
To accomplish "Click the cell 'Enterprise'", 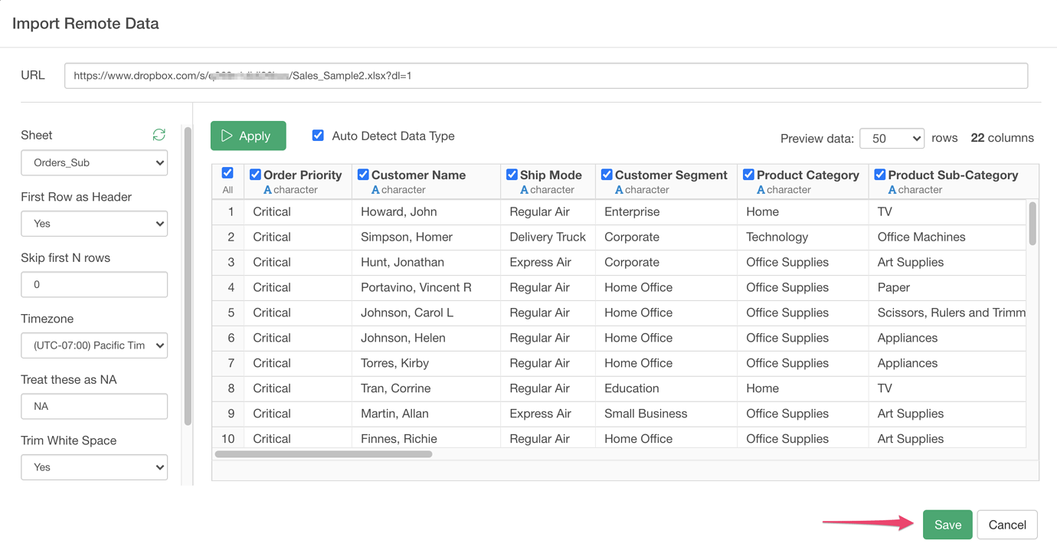I will click(x=666, y=211).
